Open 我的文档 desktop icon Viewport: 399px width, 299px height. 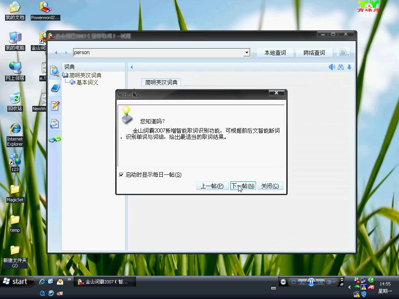[15, 11]
